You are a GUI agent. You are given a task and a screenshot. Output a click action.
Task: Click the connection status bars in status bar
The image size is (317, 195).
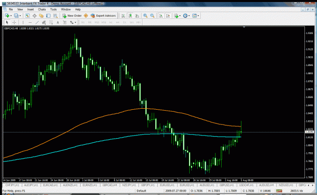[279, 191]
